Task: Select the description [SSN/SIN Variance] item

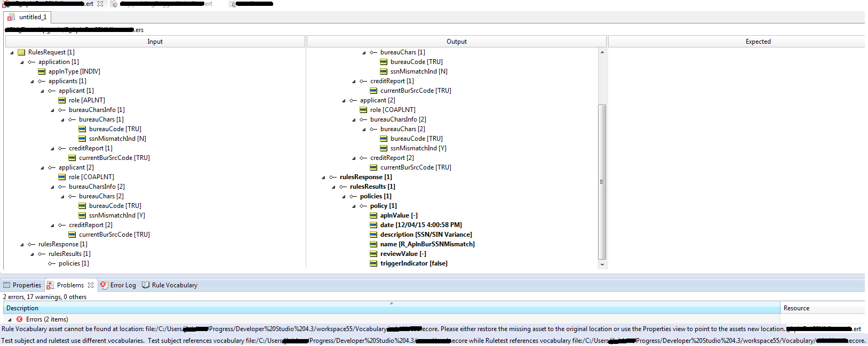Action: 426,235
